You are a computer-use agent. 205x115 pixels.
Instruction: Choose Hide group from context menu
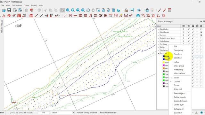click(x=178, y=70)
